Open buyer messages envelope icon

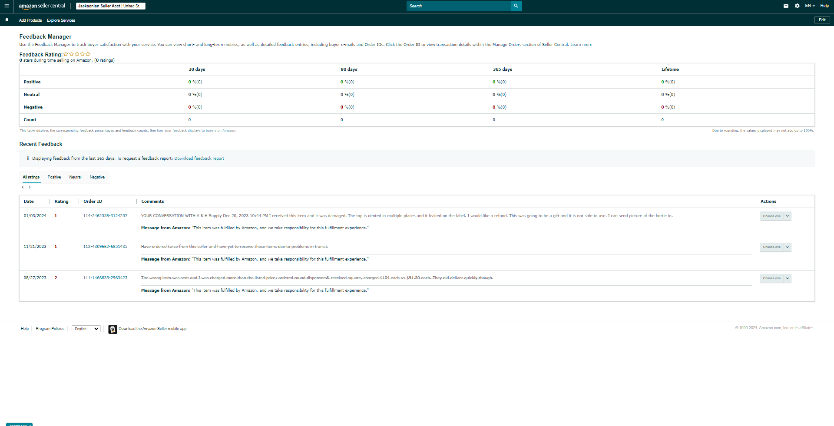(786, 6)
